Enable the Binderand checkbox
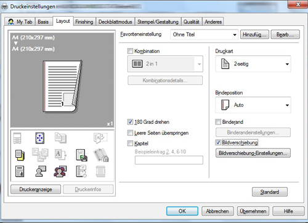This screenshot has width=308, height=223. [218, 122]
